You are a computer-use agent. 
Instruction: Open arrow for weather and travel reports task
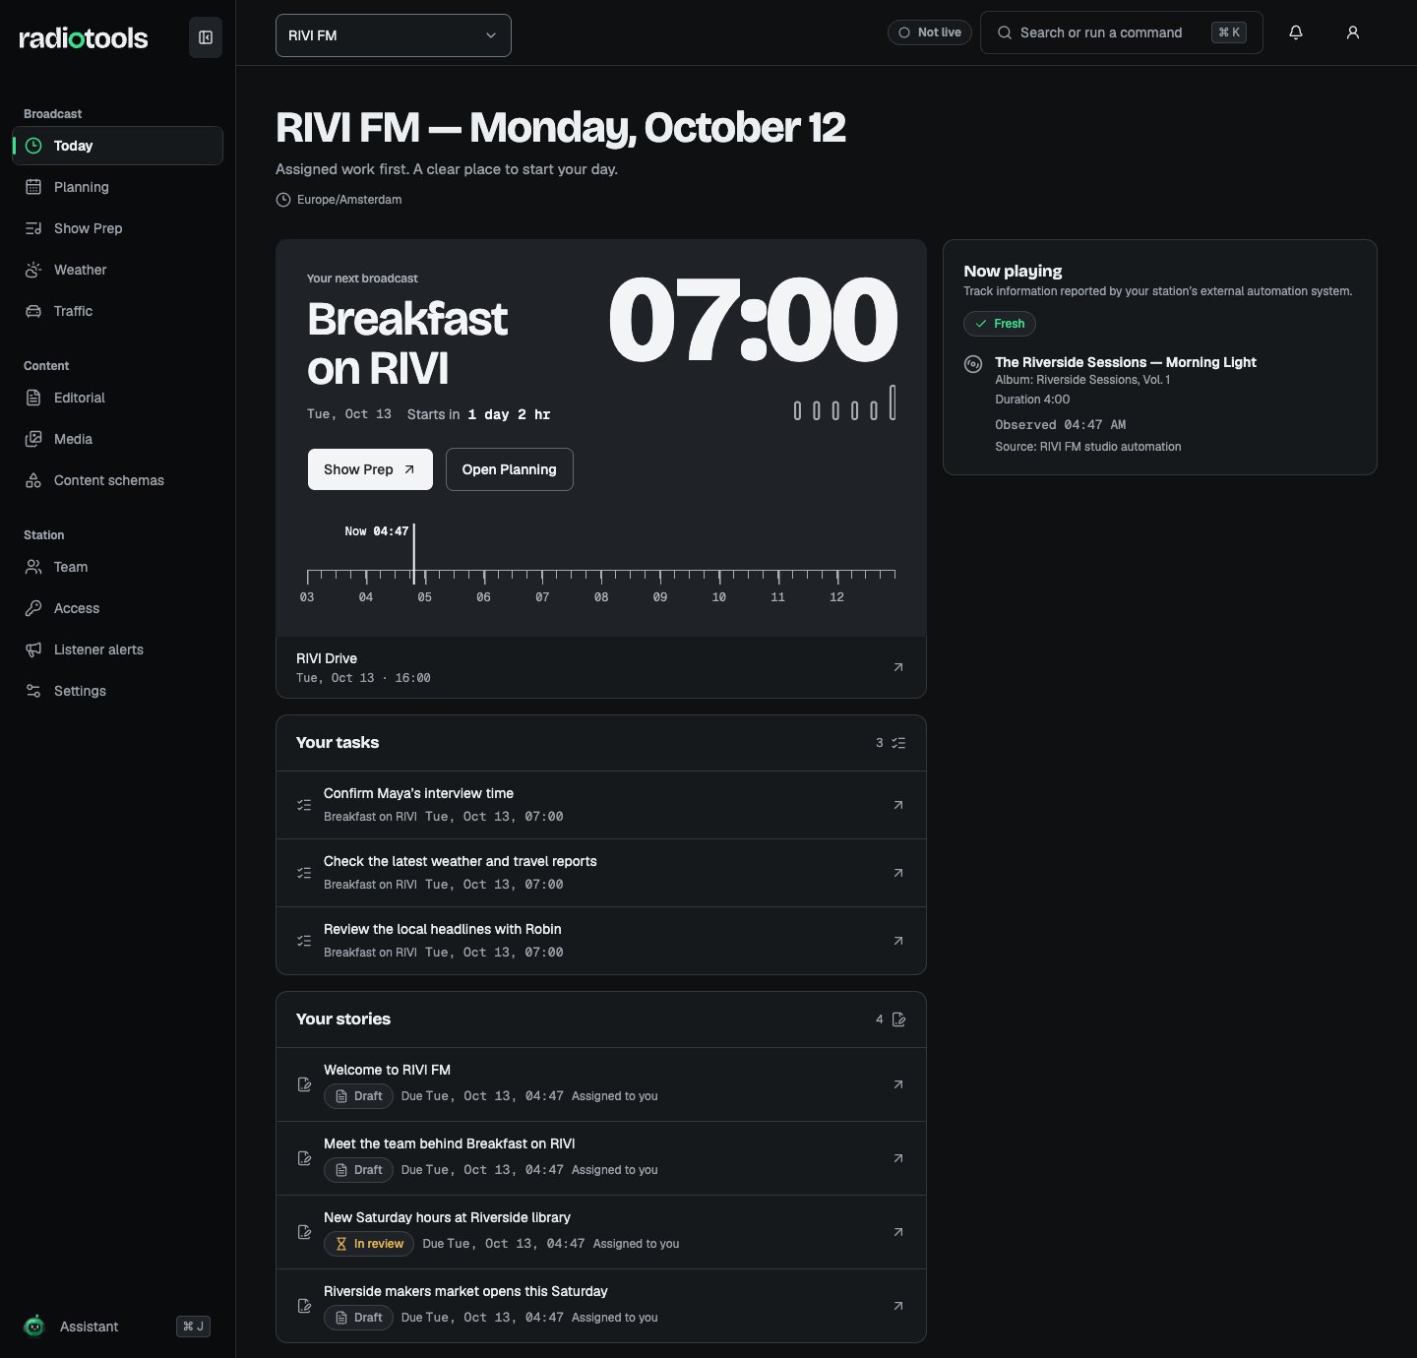pos(898,873)
